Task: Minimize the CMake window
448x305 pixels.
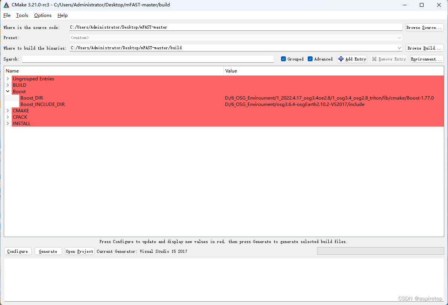Action: point(405,5)
